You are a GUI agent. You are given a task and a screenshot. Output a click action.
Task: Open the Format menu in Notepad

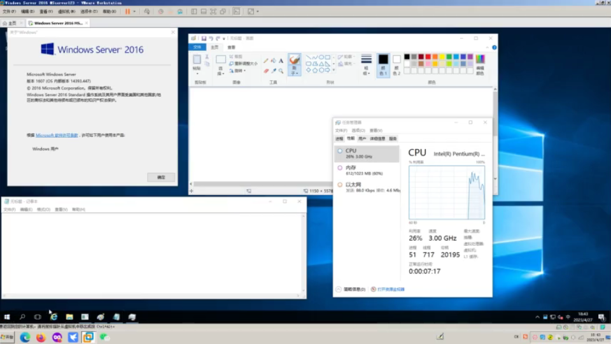click(44, 210)
